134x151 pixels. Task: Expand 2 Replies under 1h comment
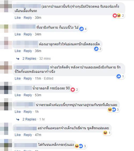click(x=29, y=119)
